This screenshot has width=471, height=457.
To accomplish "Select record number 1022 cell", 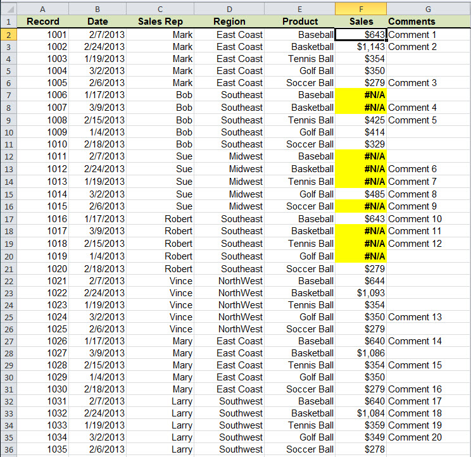I will pyautogui.click(x=43, y=293).
